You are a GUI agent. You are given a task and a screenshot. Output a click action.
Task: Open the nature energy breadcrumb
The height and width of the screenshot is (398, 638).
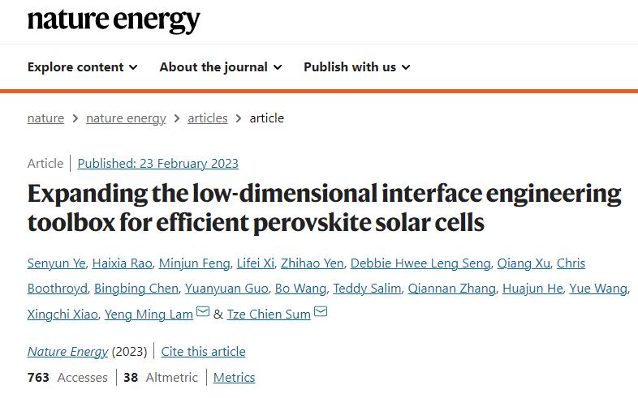(x=126, y=118)
